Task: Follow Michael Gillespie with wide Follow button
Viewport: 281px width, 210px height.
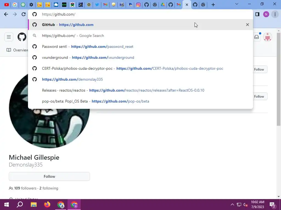Action: [x=49, y=176]
